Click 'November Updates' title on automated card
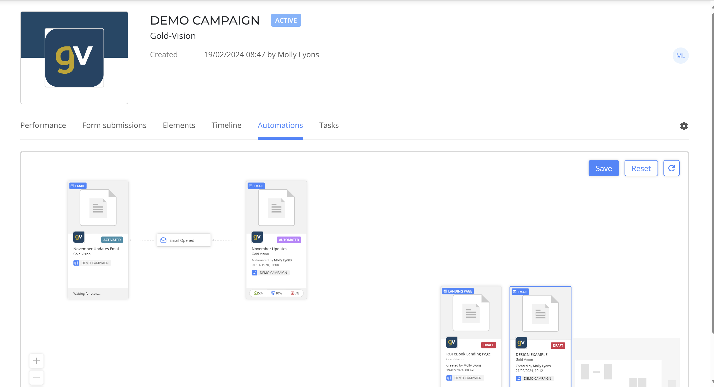714x387 pixels. coord(269,249)
